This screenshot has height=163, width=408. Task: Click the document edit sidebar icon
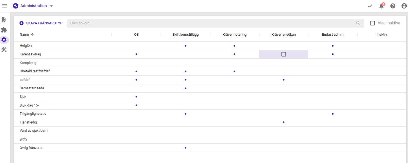[x=4, y=20]
